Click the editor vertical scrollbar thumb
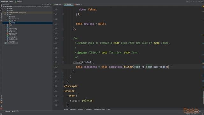 click(x=203, y=97)
